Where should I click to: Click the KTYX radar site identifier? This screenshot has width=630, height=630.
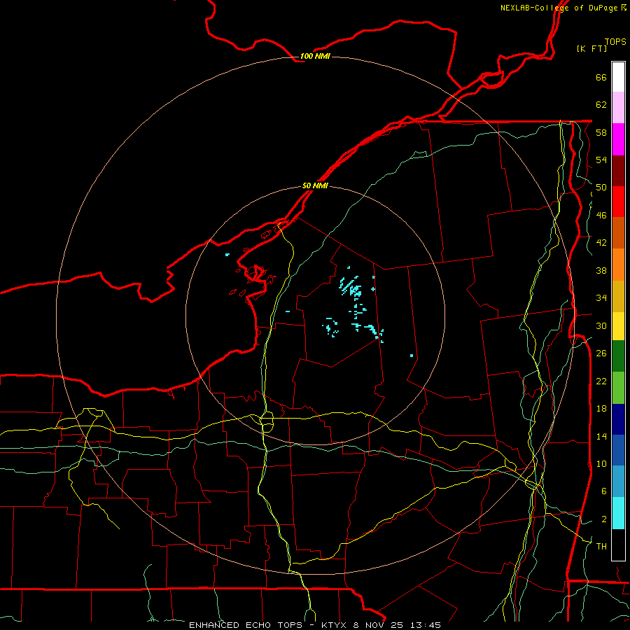[x=333, y=625]
